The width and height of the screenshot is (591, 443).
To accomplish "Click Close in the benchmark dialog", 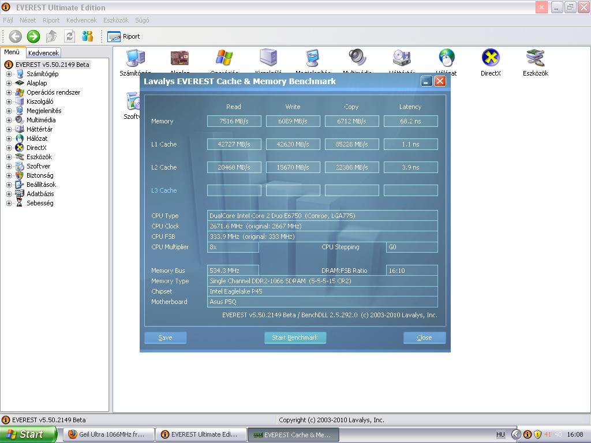I will tap(424, 337).
